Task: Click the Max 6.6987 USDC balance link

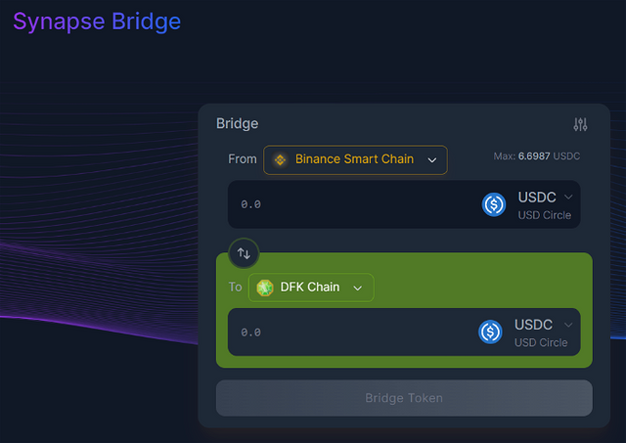Action: [x=539, y=156]
